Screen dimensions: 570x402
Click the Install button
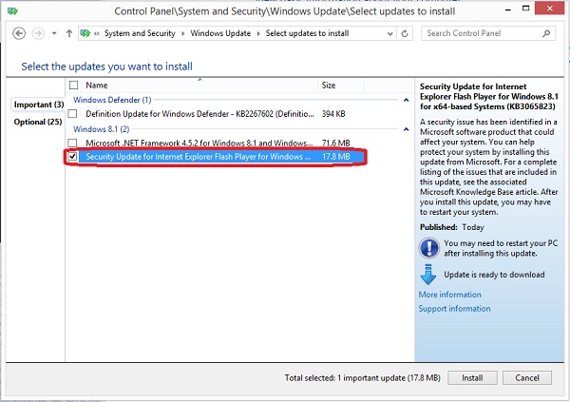coord(472,378)
